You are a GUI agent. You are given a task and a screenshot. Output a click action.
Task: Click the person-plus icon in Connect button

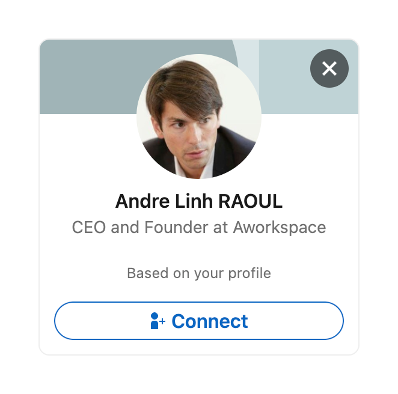pyautogui.click(x=158, y=321)
